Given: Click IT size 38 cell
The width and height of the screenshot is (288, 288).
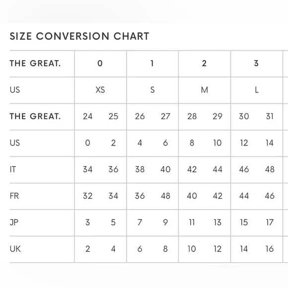Looking at the screenshot, I should (140, 169).
